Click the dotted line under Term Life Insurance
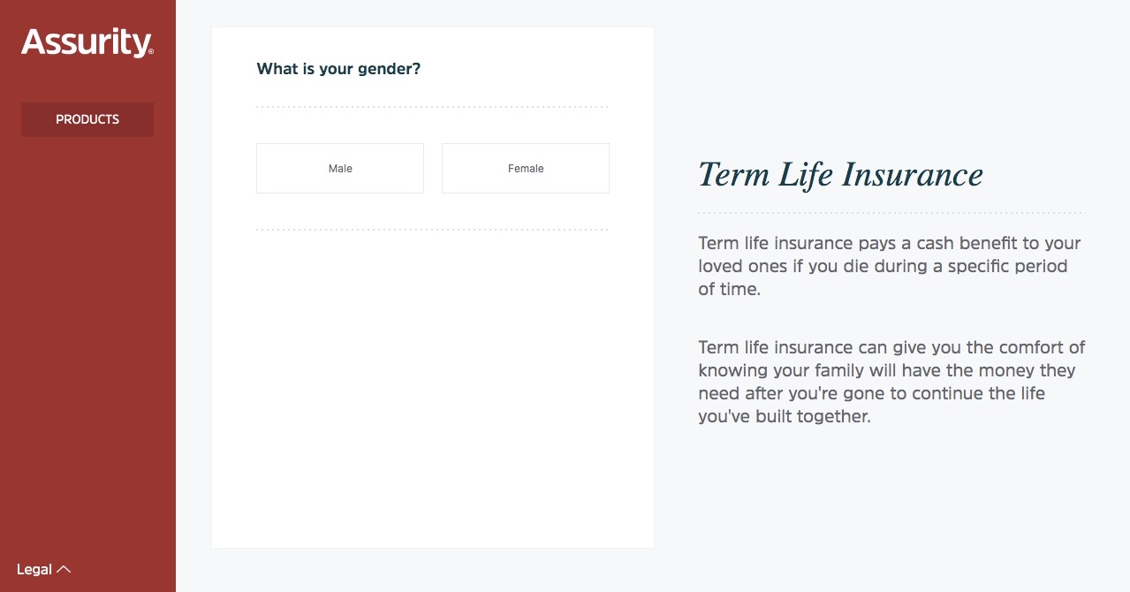 click(891, 213)
